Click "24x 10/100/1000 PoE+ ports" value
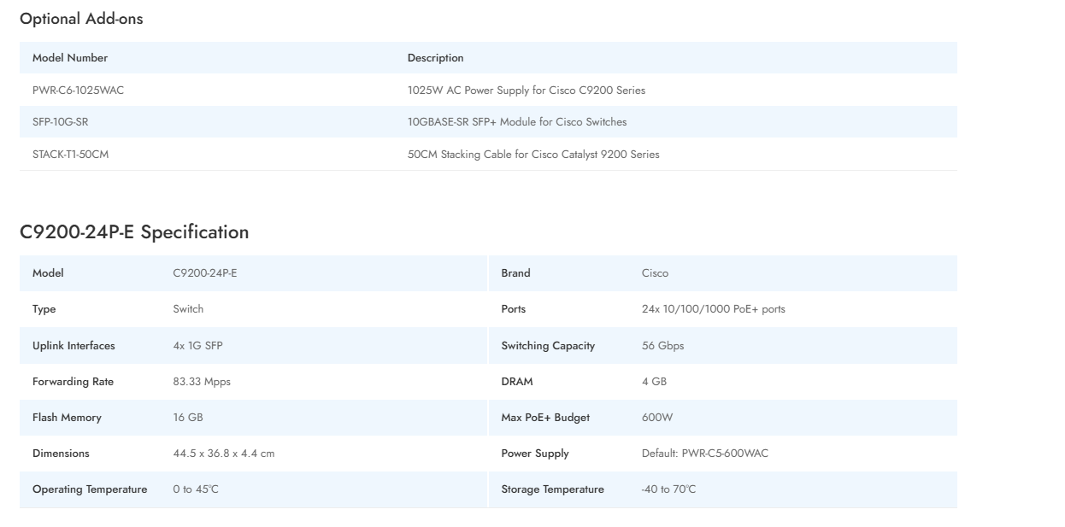 point(714,309)
